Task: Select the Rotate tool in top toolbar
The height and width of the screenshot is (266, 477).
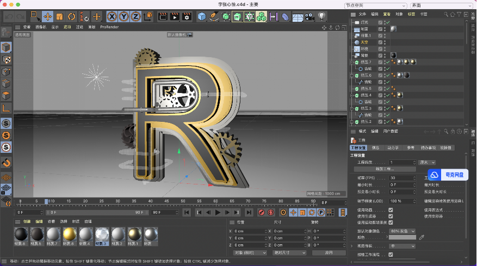Action: (x=71, y=17)
